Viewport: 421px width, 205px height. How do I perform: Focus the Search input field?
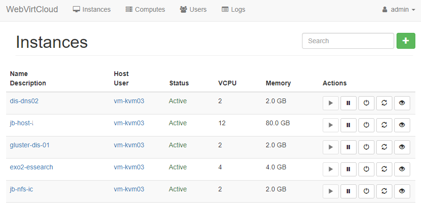pyautogui.click(x=348, y=41)
